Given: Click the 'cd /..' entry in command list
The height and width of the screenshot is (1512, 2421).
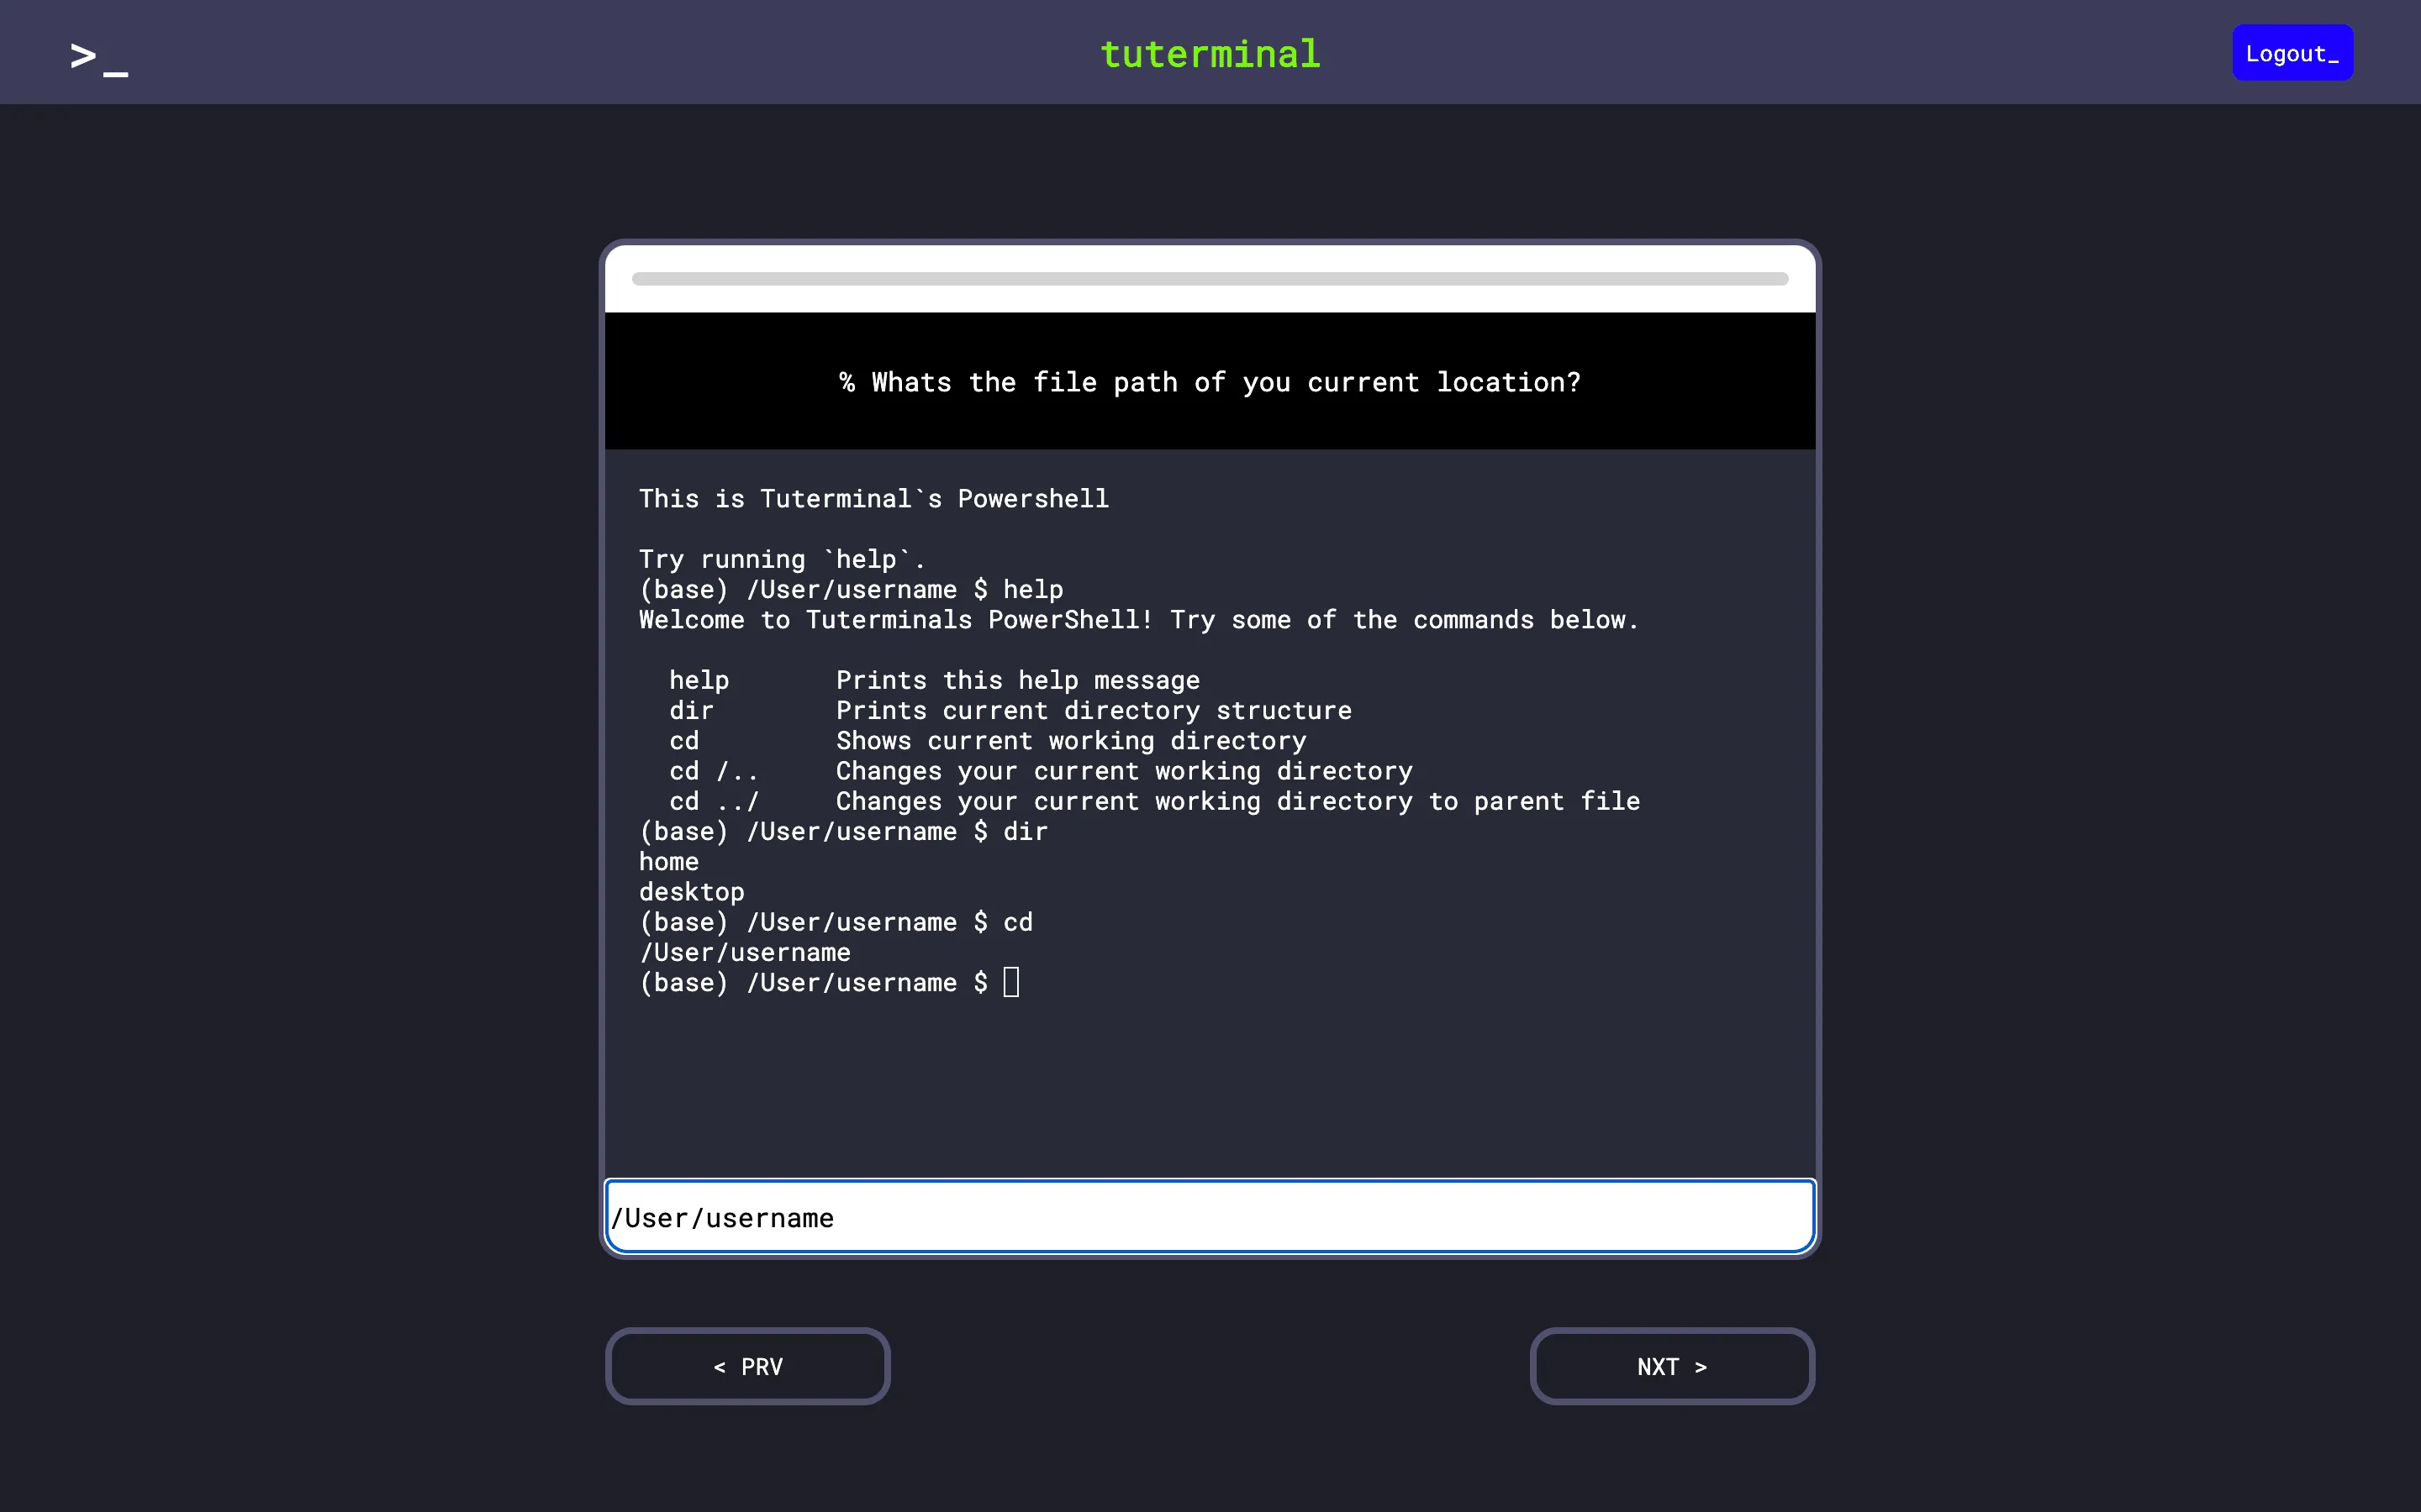Looking at the screenshot, I should coord(714,771).
